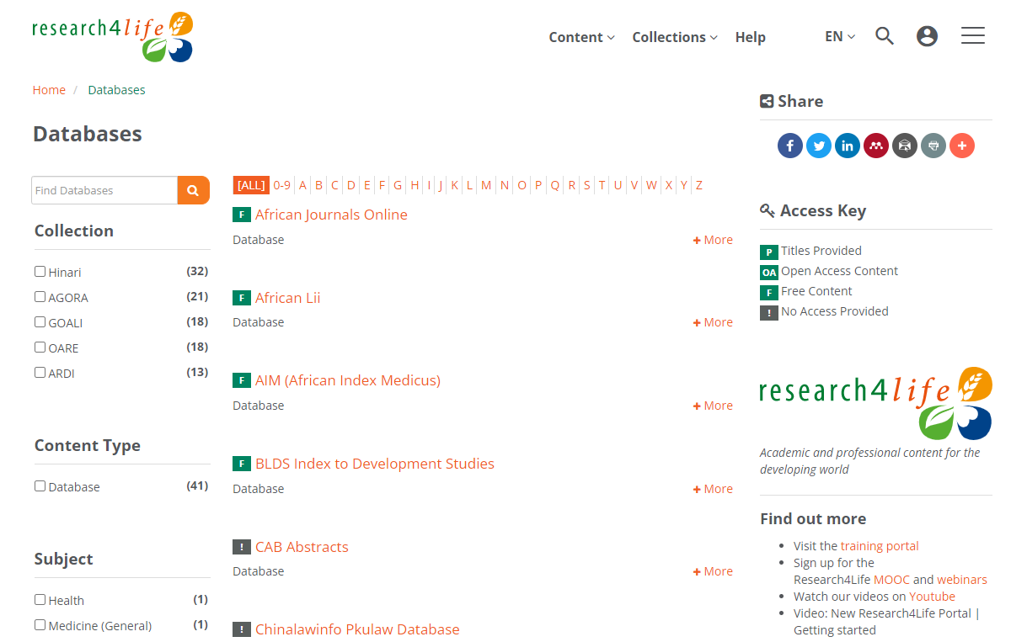Expand the Content dropdown menu

[581, 37]
